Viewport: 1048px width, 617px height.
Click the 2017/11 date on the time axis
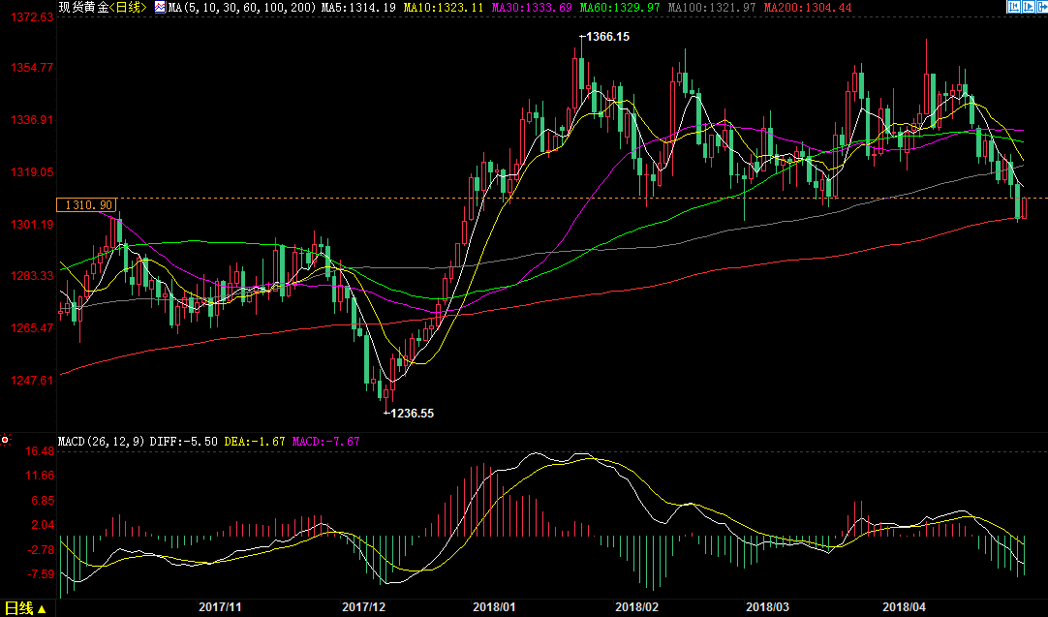click(220, 607)
